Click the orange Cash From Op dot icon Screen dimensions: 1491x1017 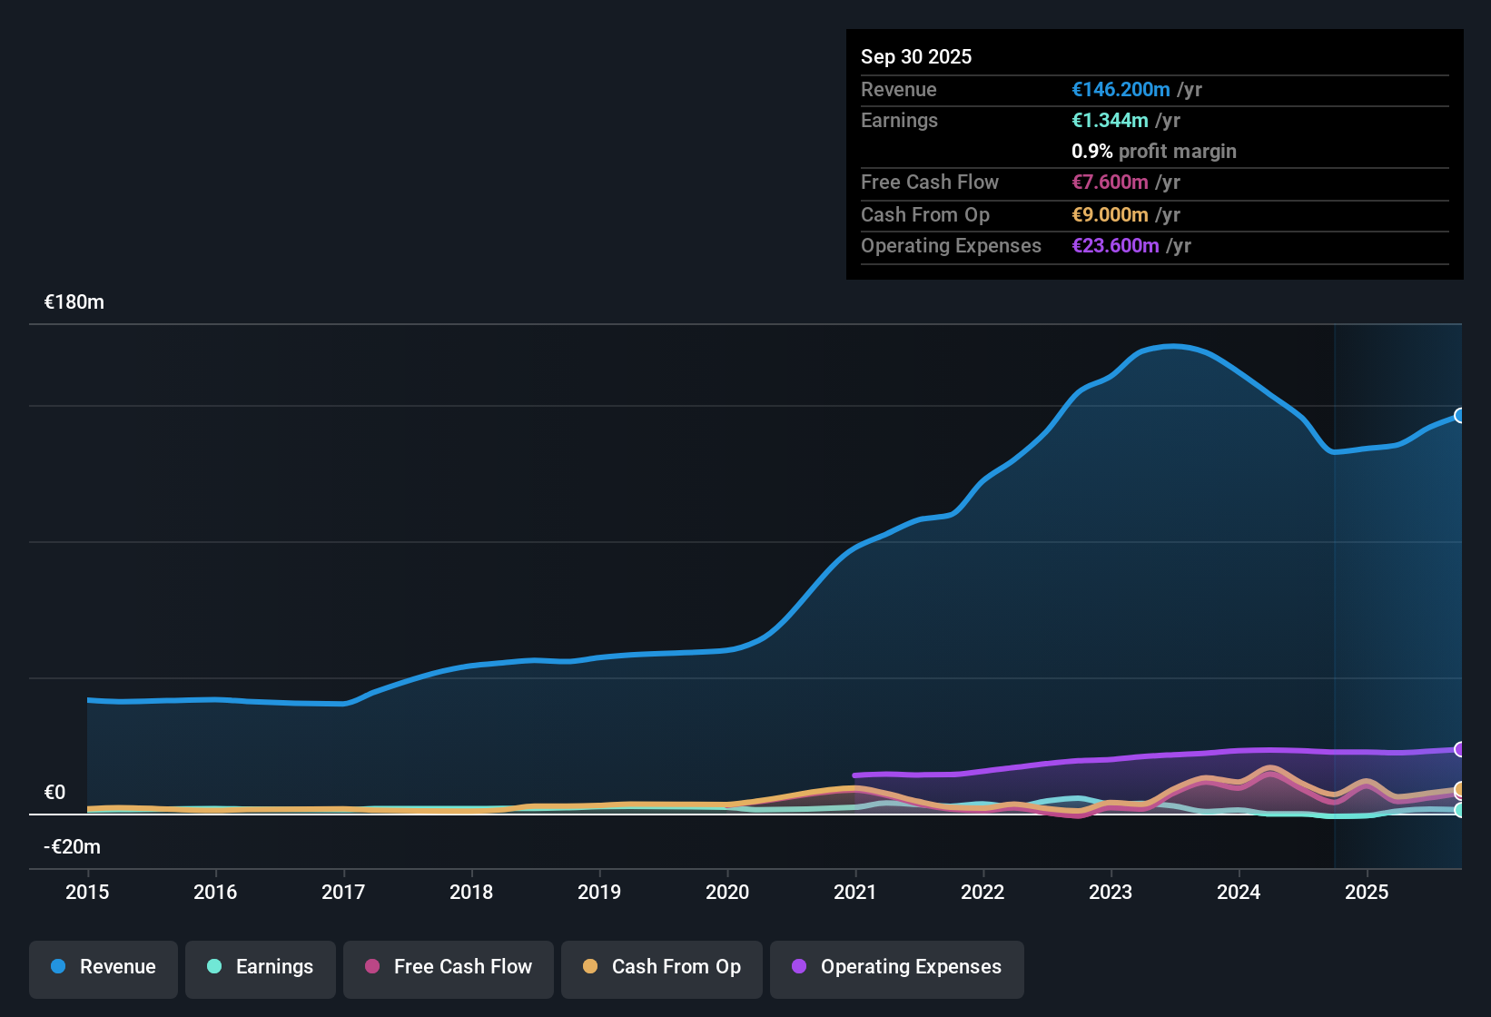pos(590,967)
